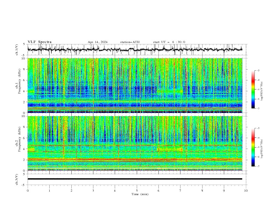Click the "-3" value on ch.2 colorbar
The height and width of the screenshot is (214, 277).
(x=258, y=128)
